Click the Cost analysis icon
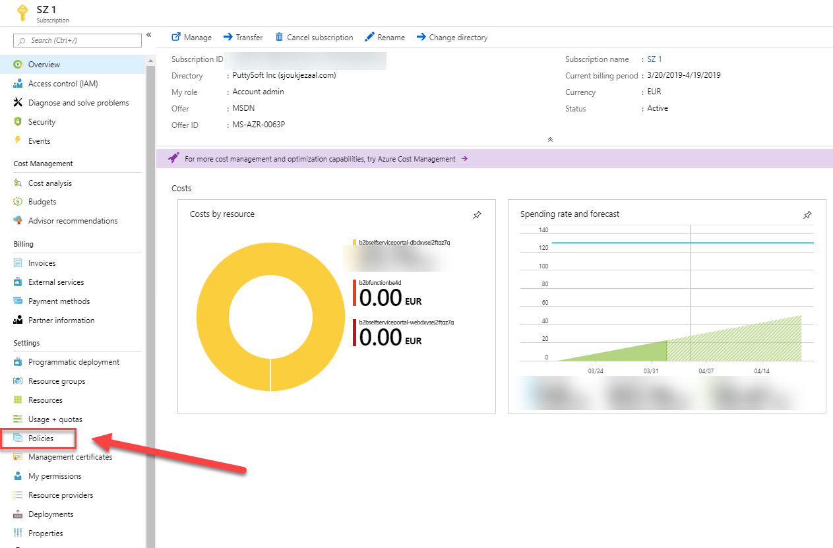This screenshot has width=833, height=548. click(x=18, y=183)
